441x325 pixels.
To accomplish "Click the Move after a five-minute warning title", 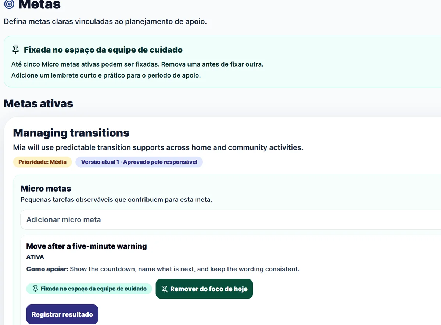I will click(86, 246).
